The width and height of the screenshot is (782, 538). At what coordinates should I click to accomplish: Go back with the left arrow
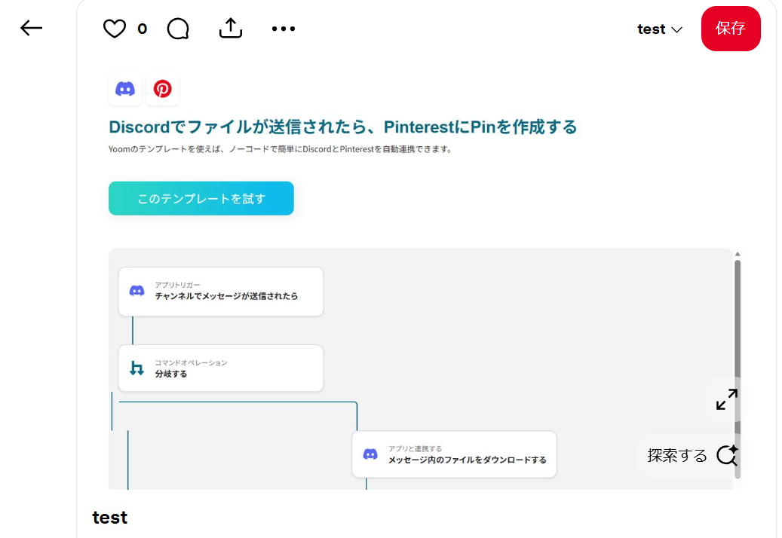coord(31,28)
